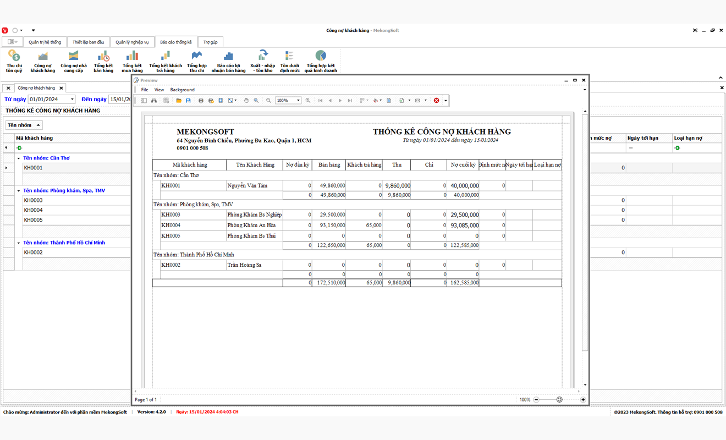Click the Page 1 of 1 status text
The height and width of the screenshot is (440, 726).
(146, 400)
